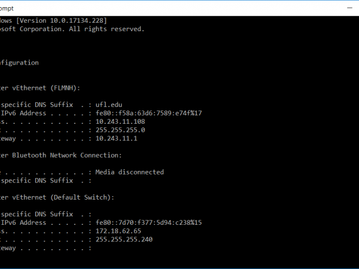Minimize the Command Prompt window
Viewport: 359px width, 269px height.
[349, 8]
